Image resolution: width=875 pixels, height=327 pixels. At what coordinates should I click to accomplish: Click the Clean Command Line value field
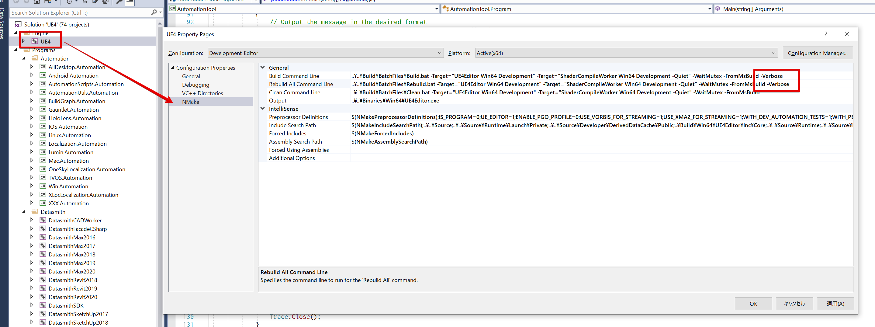(x=601, y=92)
